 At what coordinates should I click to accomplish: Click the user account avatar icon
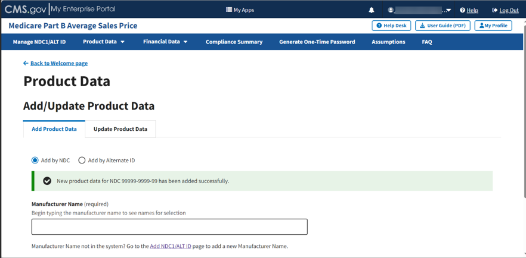[x=391, y=10]
